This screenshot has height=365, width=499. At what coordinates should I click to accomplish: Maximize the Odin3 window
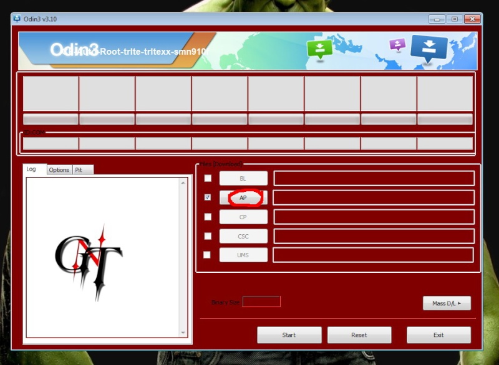click(455, 19)
